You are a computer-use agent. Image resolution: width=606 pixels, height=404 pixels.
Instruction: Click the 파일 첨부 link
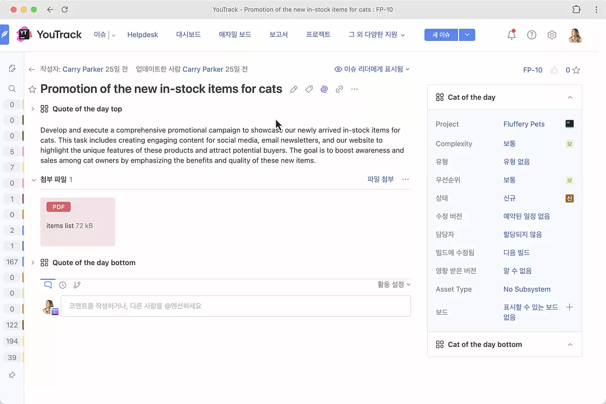point(380,179)
